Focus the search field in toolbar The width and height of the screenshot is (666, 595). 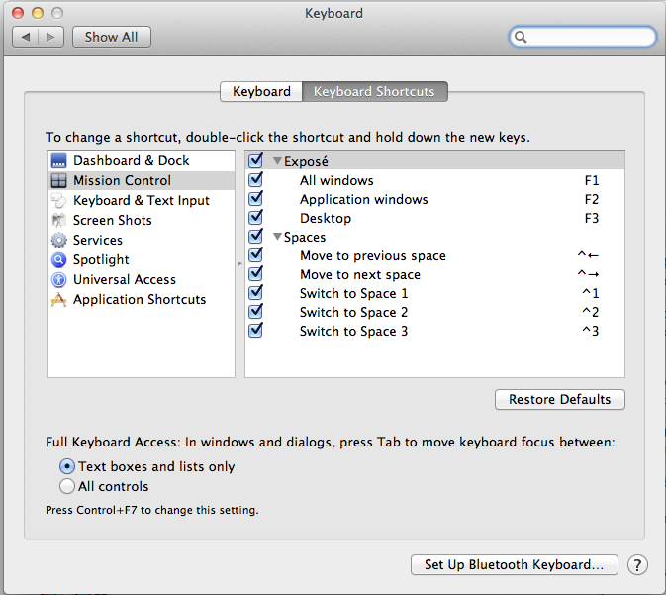click(583, 37)
